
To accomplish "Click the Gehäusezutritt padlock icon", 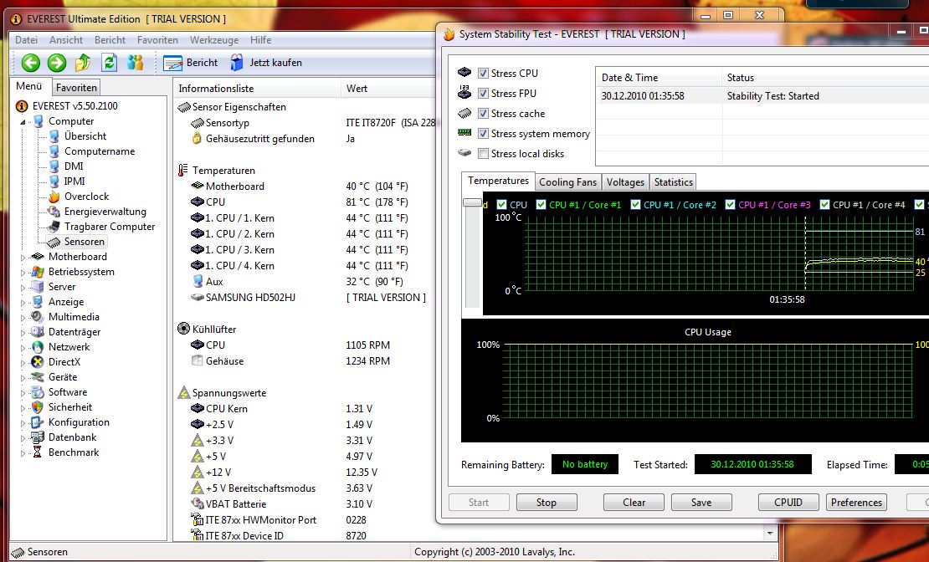I will coord(198,139).
